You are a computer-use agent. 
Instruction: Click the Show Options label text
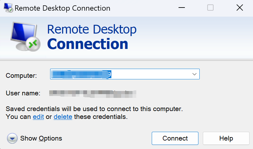pos(41,138)
